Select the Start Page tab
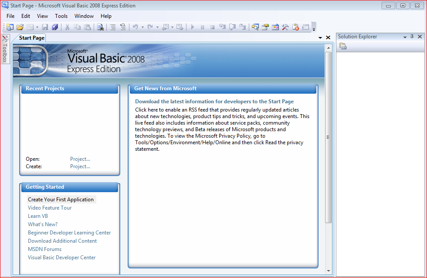Screen dimensions: 427x278 point(31,38)
